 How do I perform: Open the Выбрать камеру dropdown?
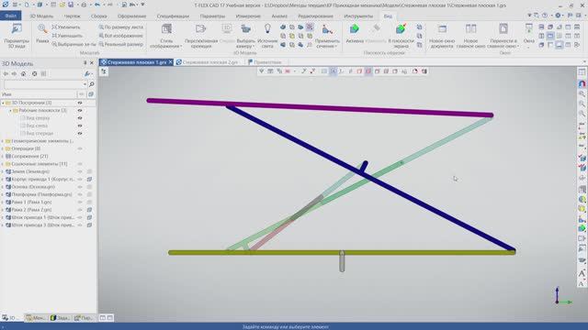click(x=245, y=36)
